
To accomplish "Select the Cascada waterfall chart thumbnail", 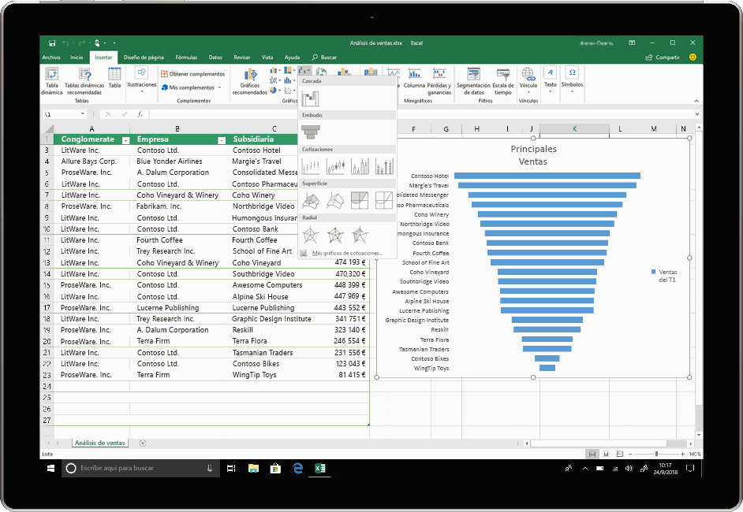I will tap(311, 98).
